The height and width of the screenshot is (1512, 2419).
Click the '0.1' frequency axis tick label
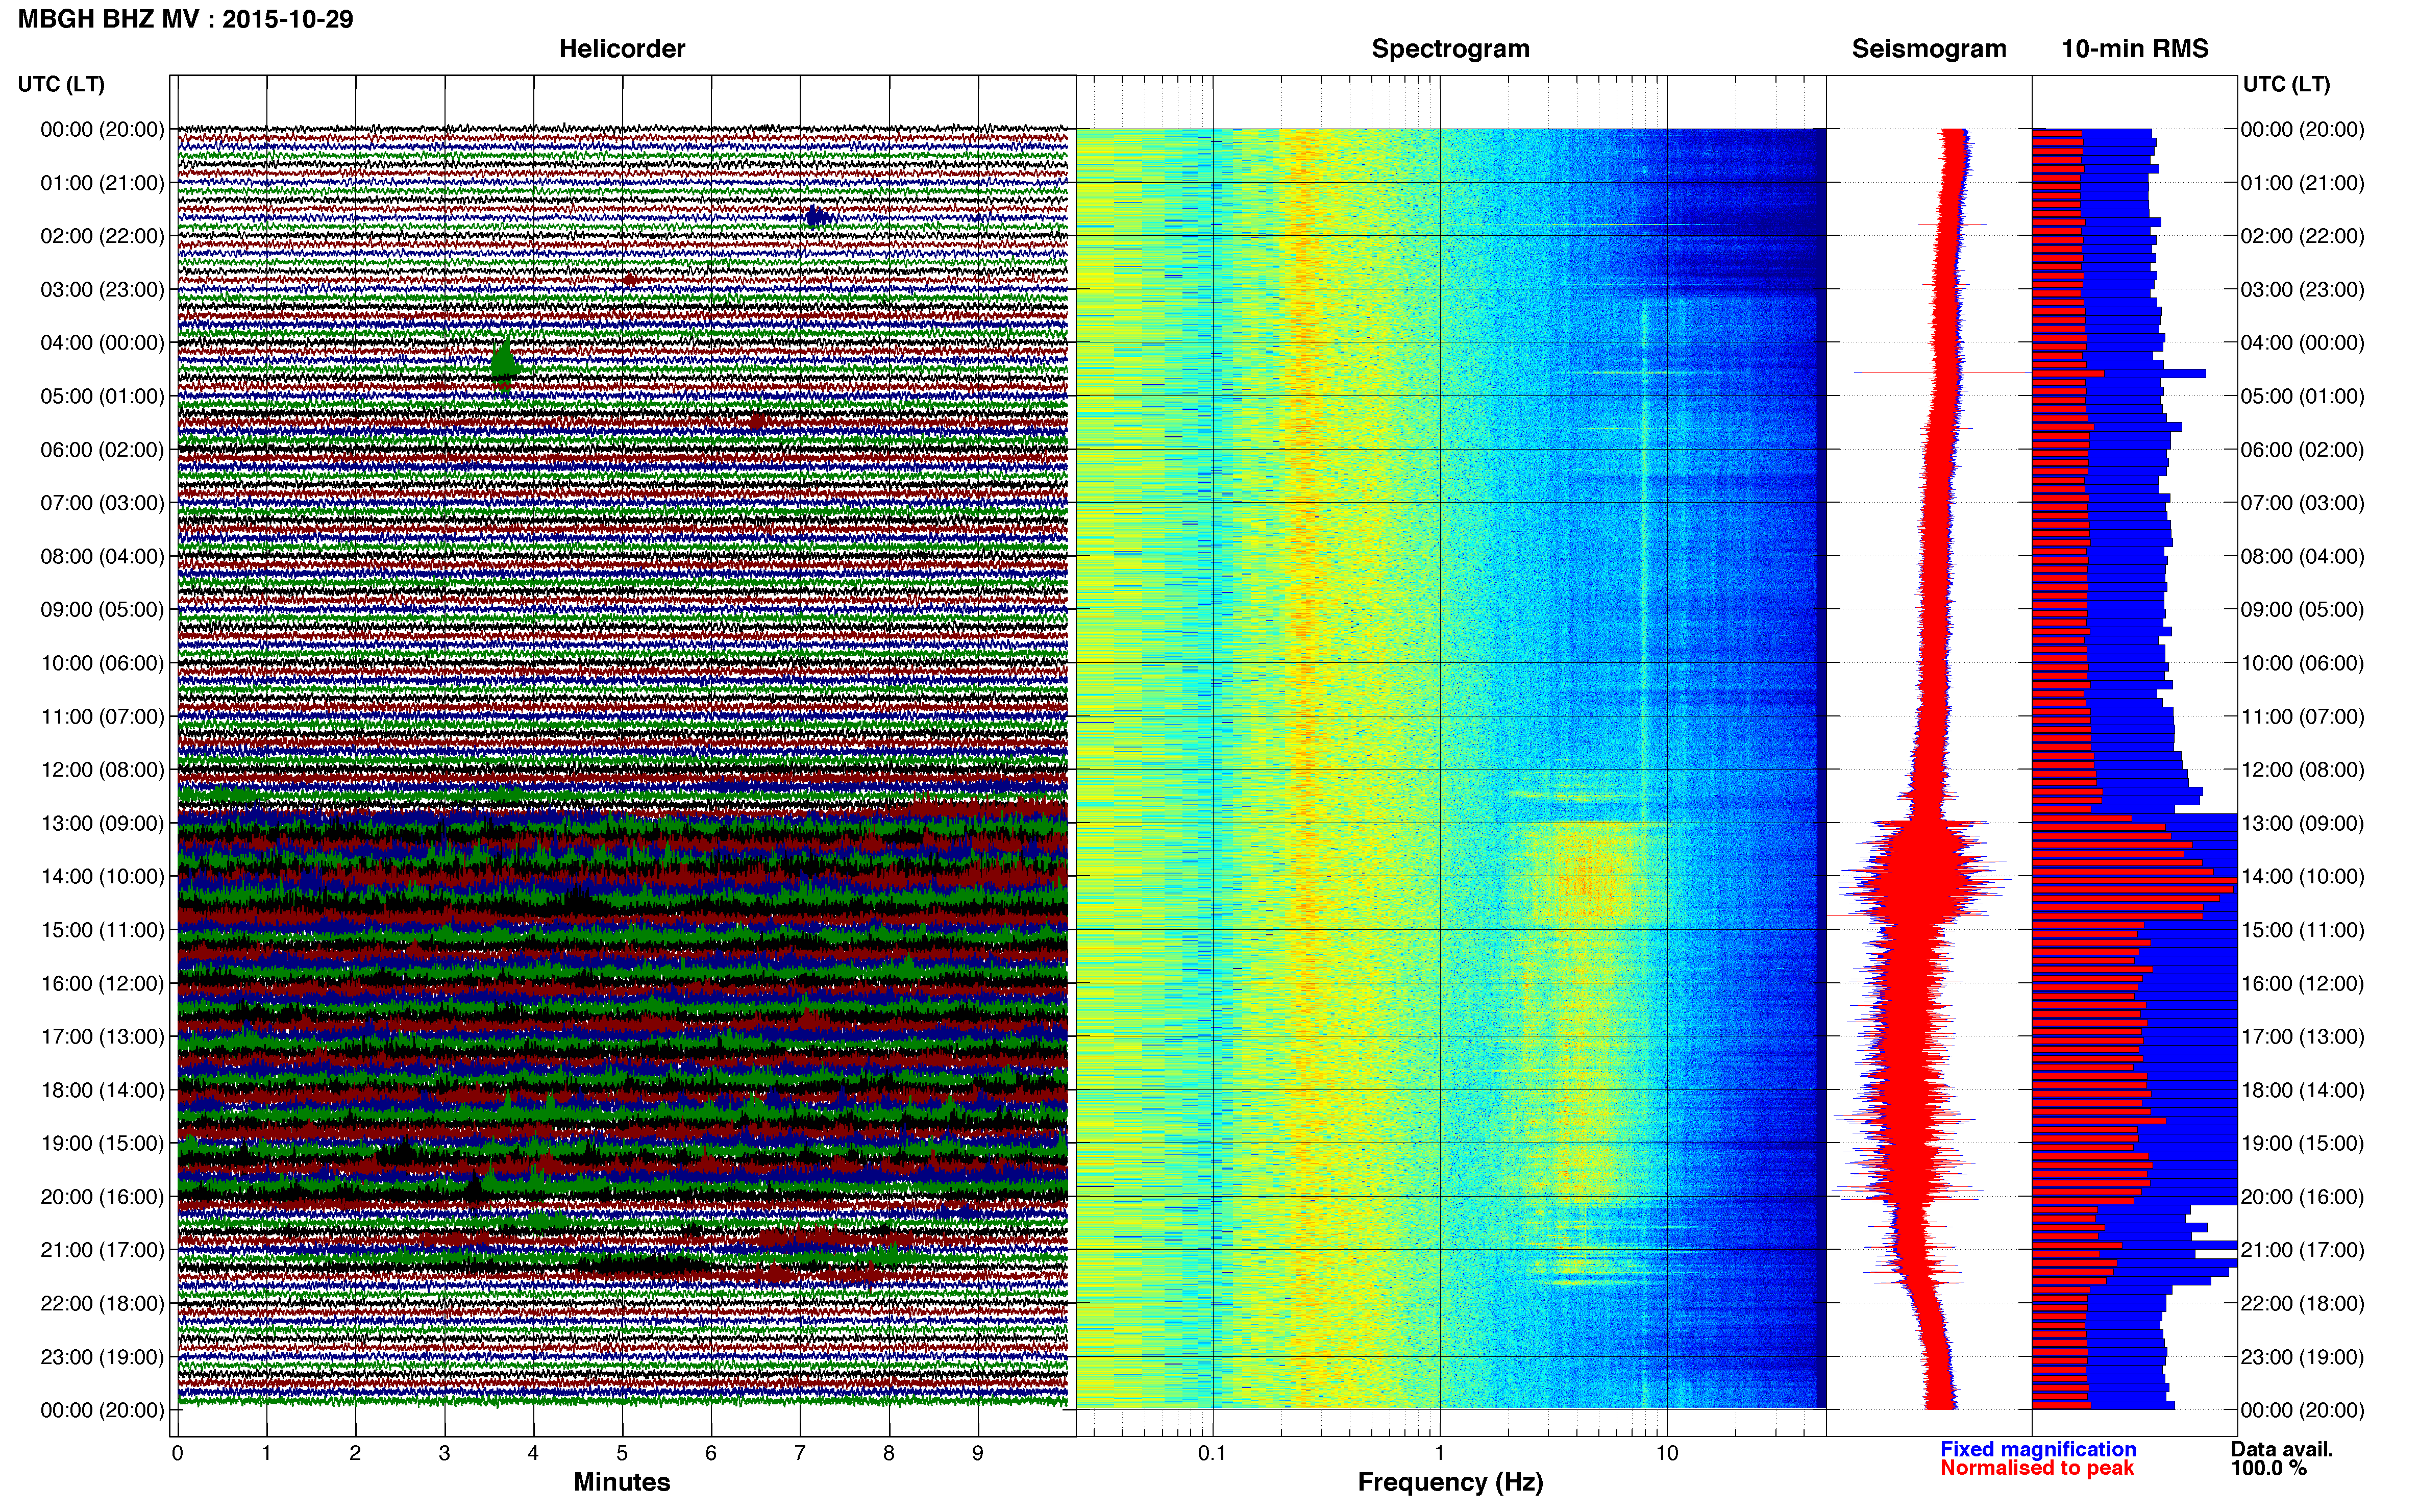coord(1212,1453)
